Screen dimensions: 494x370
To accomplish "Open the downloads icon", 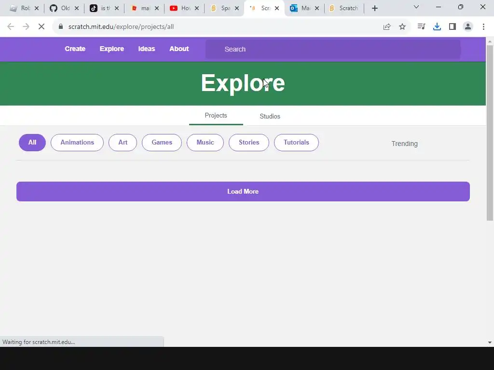I will click(x=437, y=27).
